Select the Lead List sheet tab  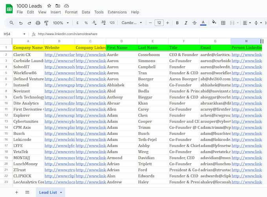[48, 192]
